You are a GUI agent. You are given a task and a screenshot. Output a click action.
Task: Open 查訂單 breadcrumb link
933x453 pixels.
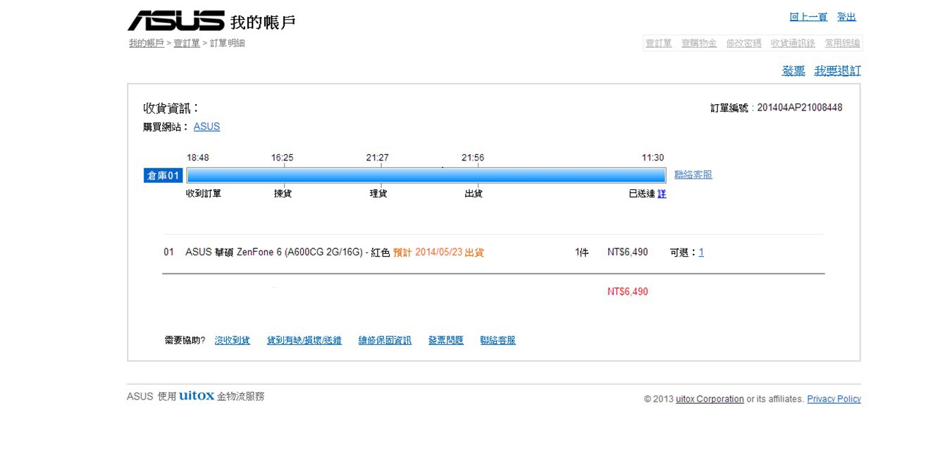click(x=187, y=43)
